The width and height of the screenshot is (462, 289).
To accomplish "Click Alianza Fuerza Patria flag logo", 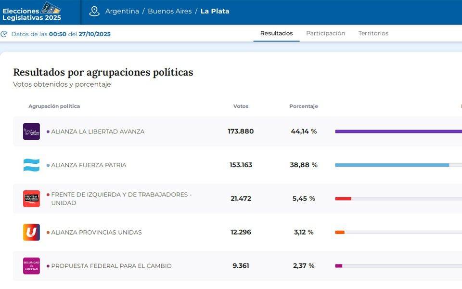I will click(x=31, y=165).
